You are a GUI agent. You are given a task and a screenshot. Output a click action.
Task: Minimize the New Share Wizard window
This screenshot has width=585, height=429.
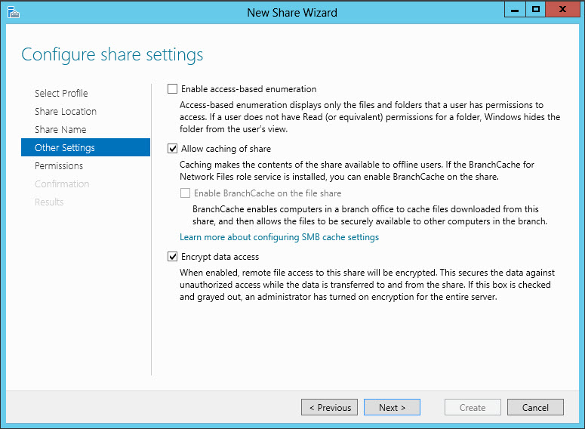pyautogui.click(x=515, y=10)
